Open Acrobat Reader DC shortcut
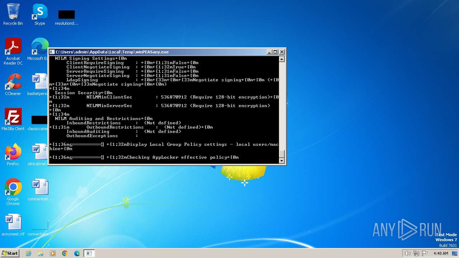This screenshot has width=459, height=258. pos(13,52)
